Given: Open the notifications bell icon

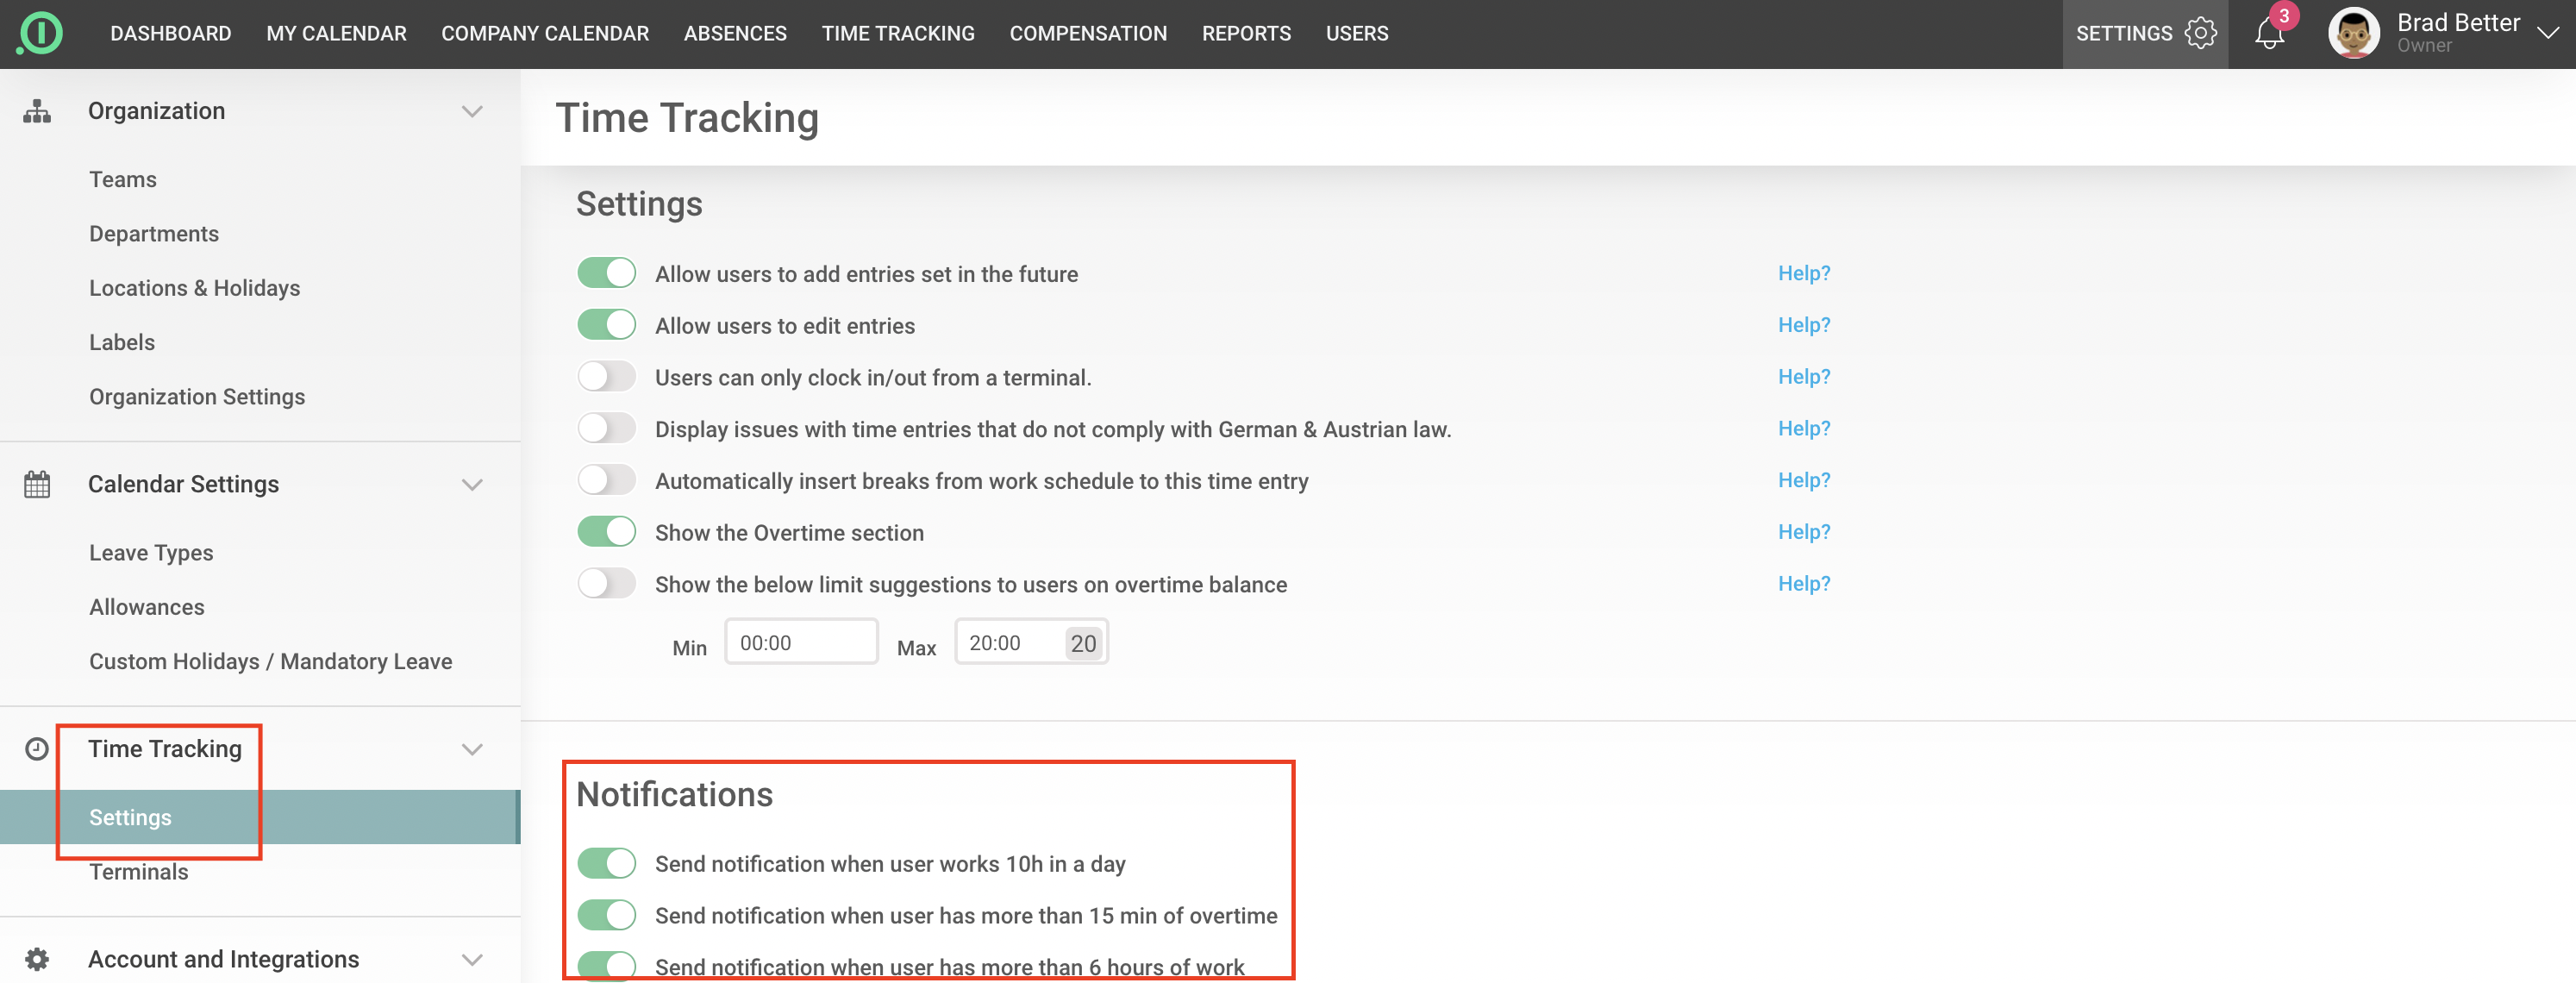Looking at the screenshot, I should click(2269, 34).
